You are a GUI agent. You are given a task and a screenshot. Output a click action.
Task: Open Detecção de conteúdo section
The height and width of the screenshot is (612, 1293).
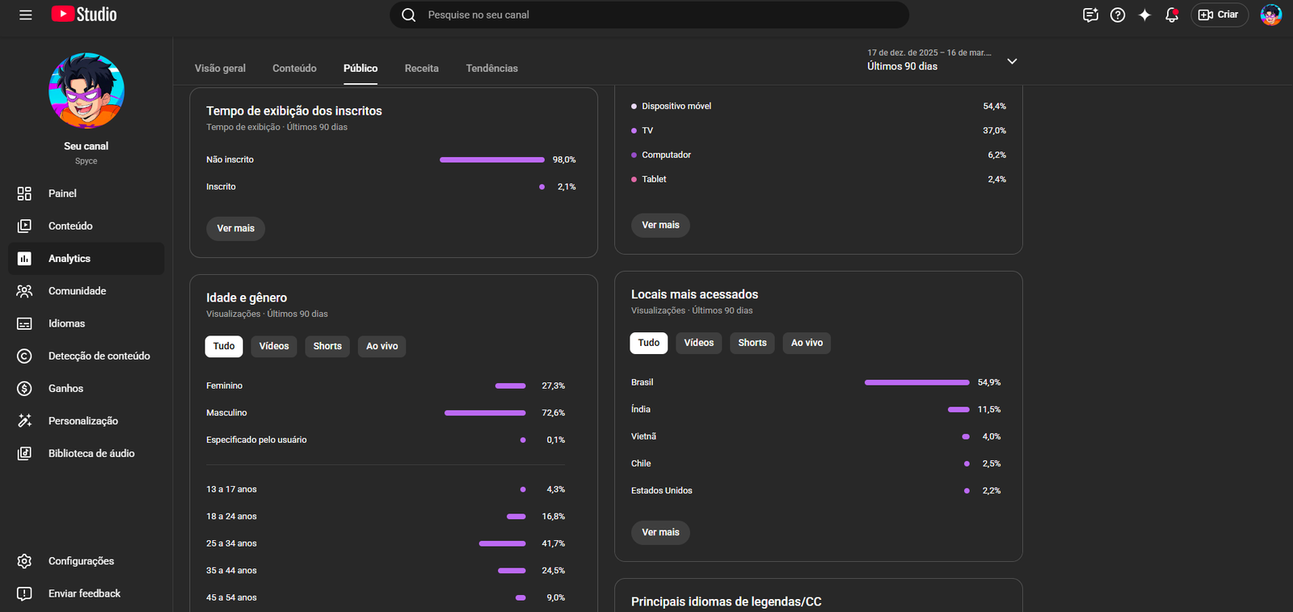click(99, 356)
